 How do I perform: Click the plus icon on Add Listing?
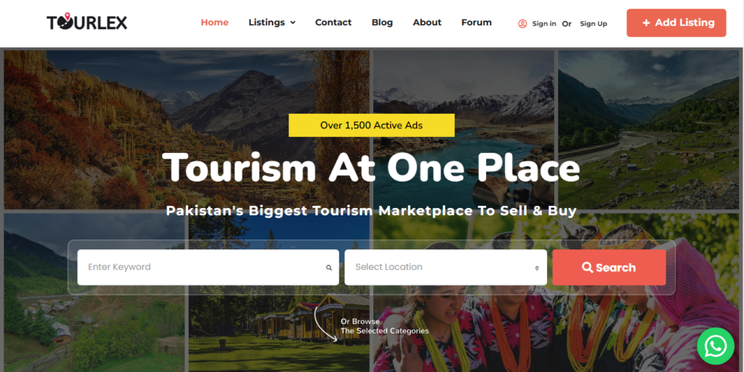point(646,22)
